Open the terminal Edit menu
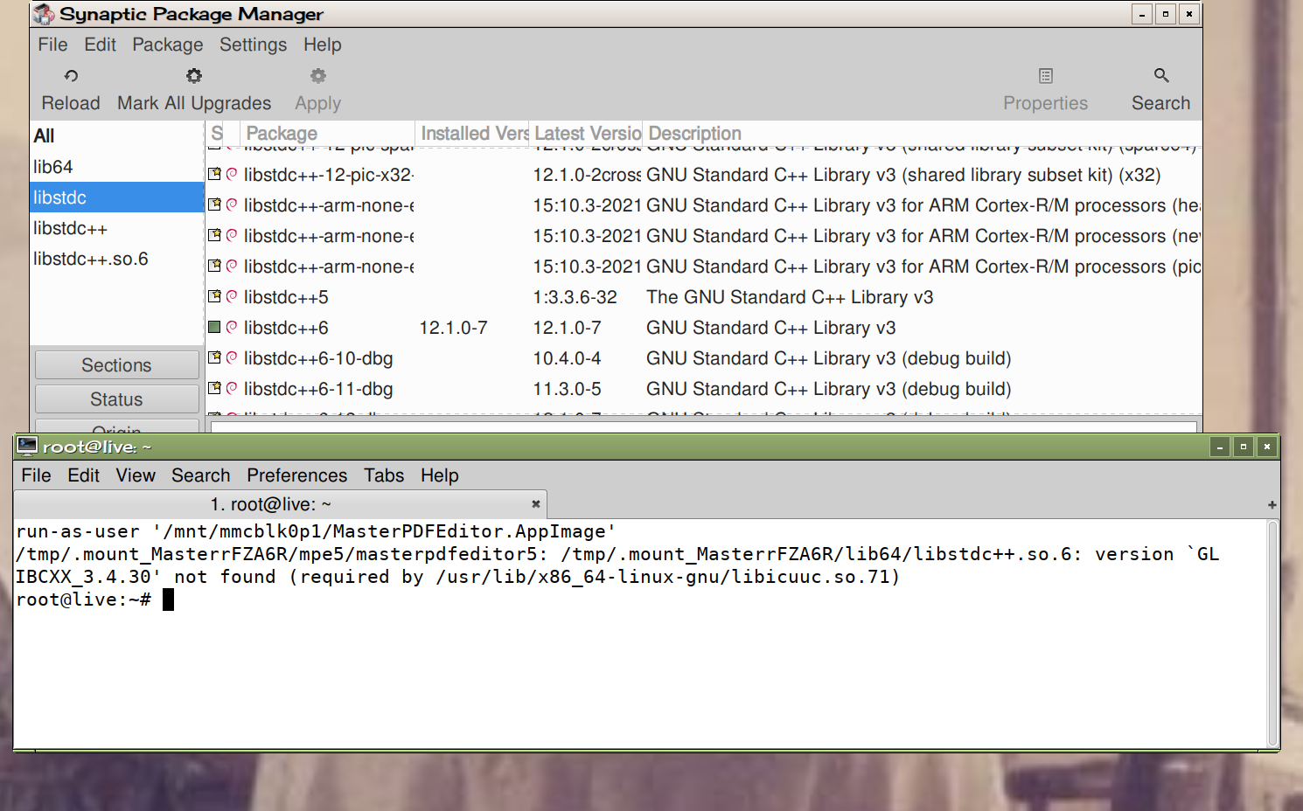 (x=83, y=475)
